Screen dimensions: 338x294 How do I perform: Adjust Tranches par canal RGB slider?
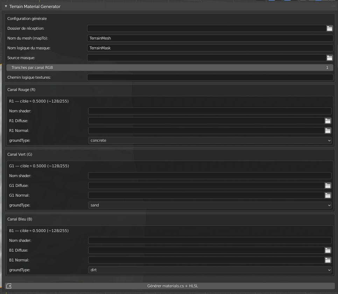click(170, 68)
